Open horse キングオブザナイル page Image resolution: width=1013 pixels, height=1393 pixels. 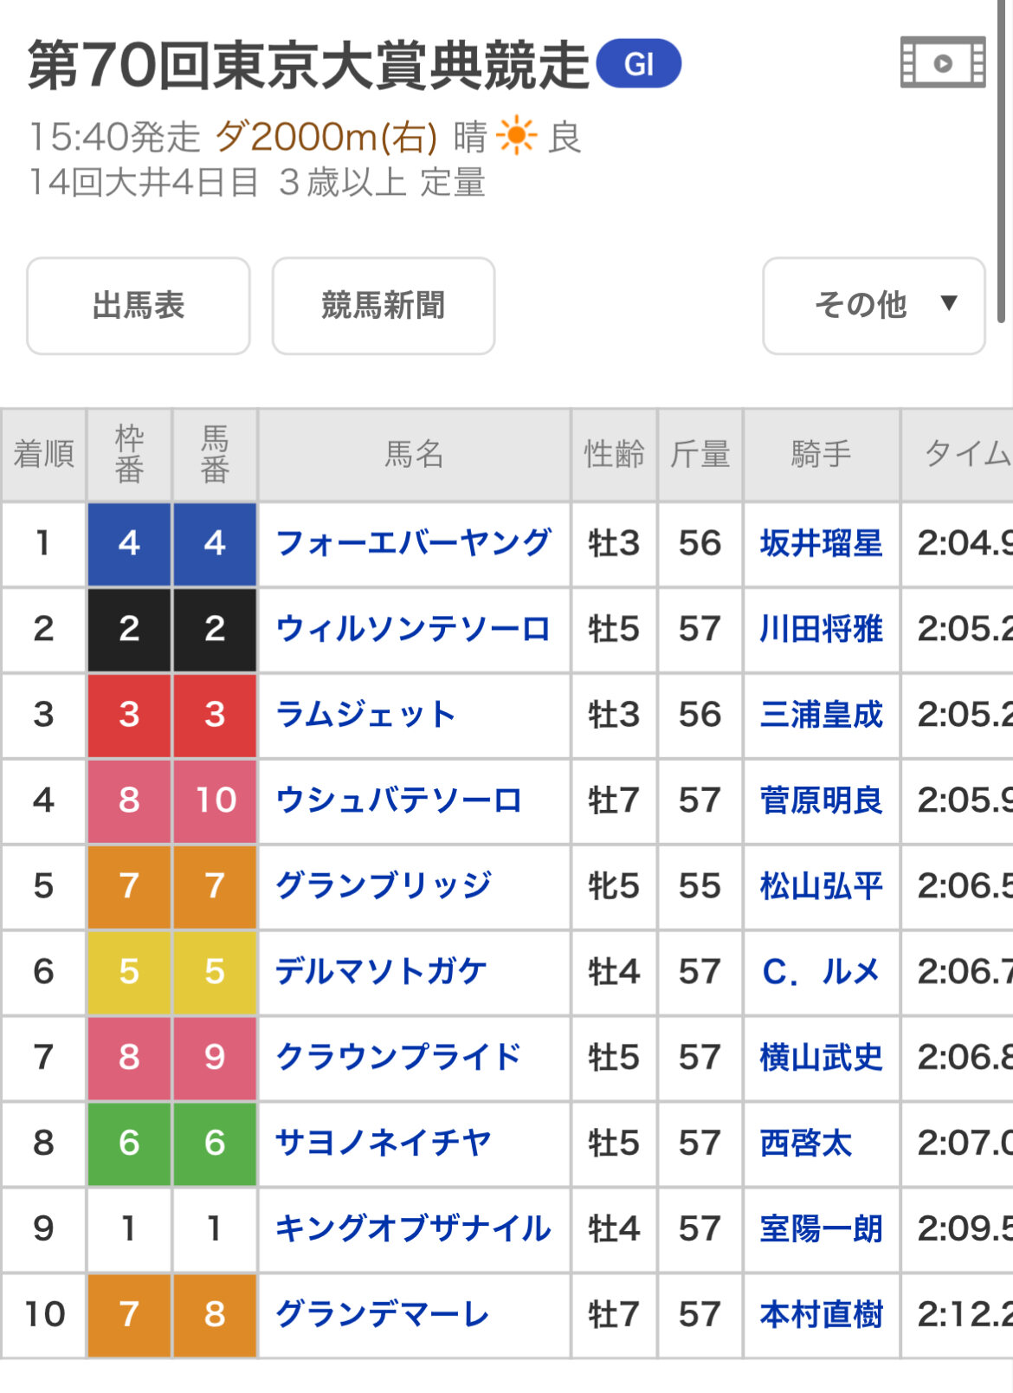pyautogui.click(x=412, y=1228)
